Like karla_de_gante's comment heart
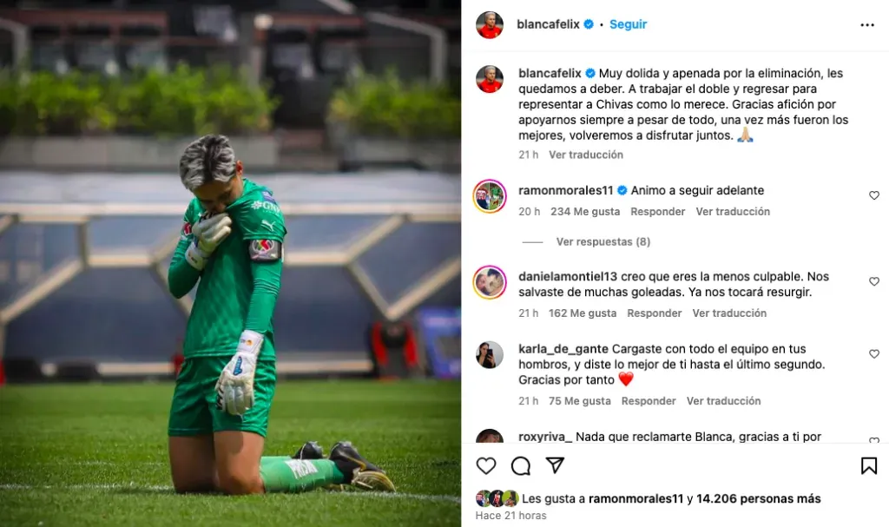This screenshot has width=889, height=527. tap(873, 353)
